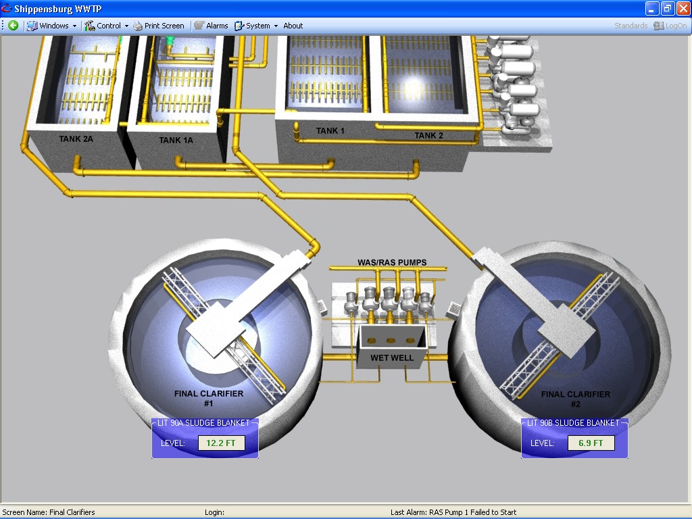This screenshot has width=692, height=519.
Task: Click the LogOn button
Action: pos(670,26)
